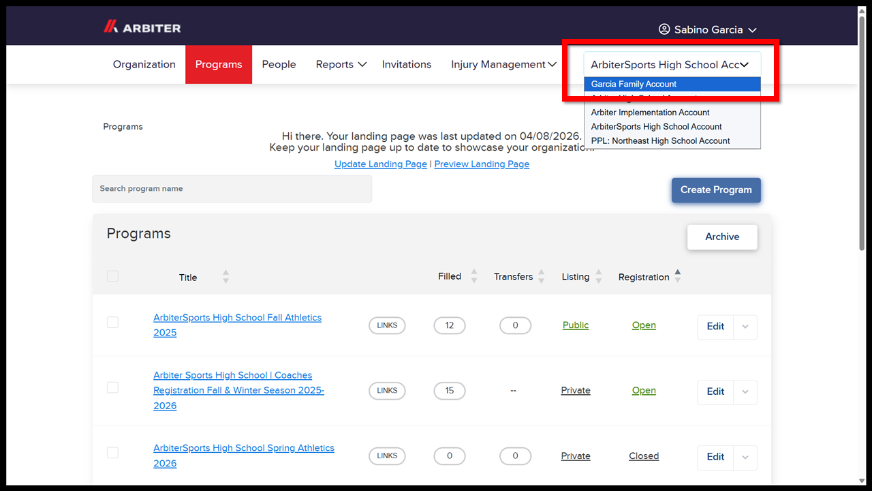This screenshot has width=872, height=491.
Task: Click the Create Program button
Action: point(716,190)
